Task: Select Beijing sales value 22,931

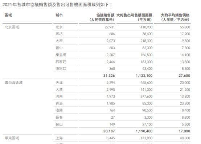Action: 110,27
